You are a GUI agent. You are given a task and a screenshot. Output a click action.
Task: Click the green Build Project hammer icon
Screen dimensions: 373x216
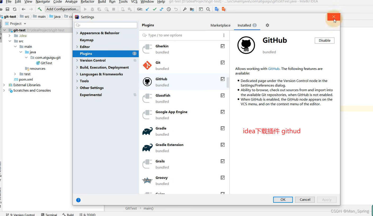(39, 9)
